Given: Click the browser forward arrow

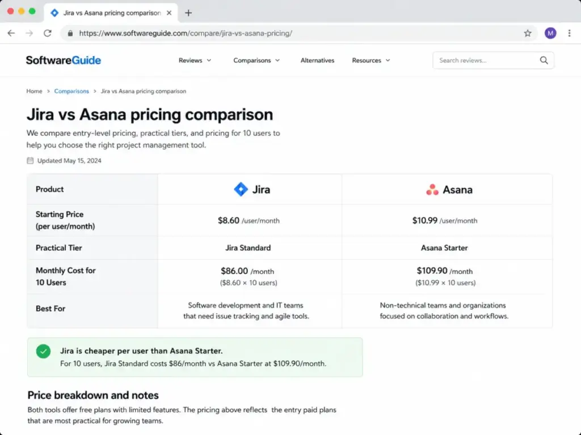Looking at the screenshot, I should pyautogui.click(x=30, y=33).
